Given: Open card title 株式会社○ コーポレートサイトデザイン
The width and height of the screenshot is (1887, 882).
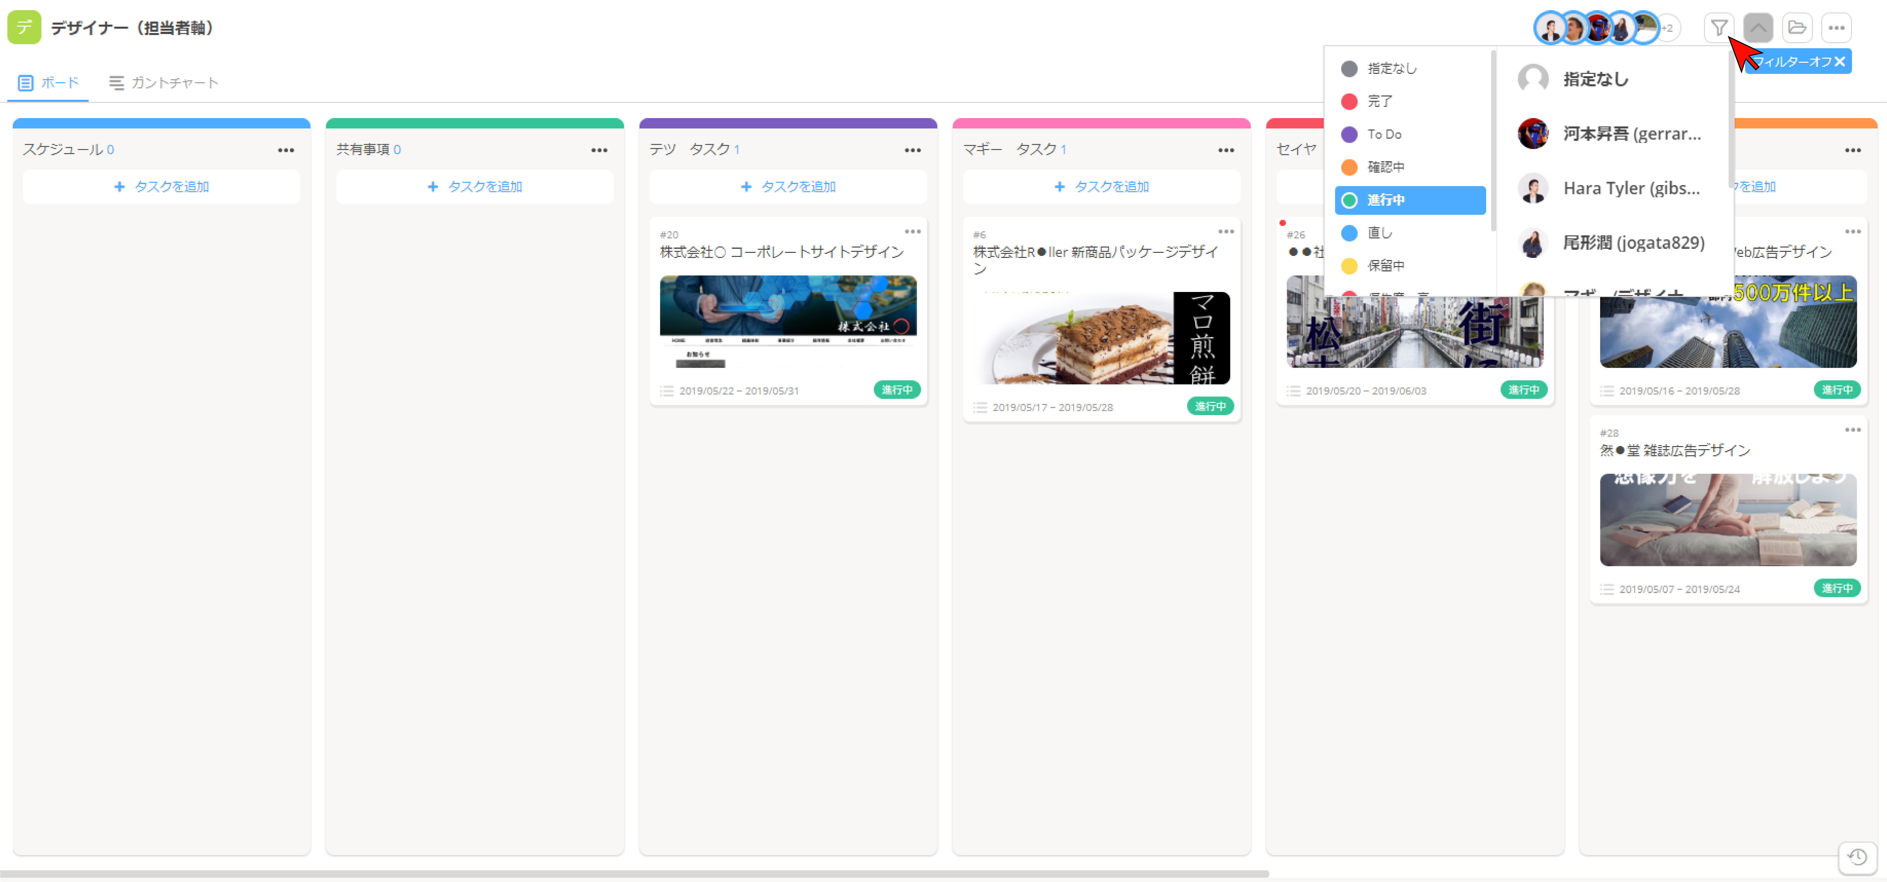Looking at the screenshot, I should (x=782, y=252).
